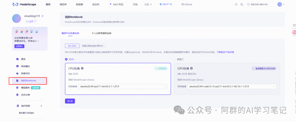Screen dimensions: 296x122
Task: Click the 我的Notebook book icon
Action: (17, 81)
